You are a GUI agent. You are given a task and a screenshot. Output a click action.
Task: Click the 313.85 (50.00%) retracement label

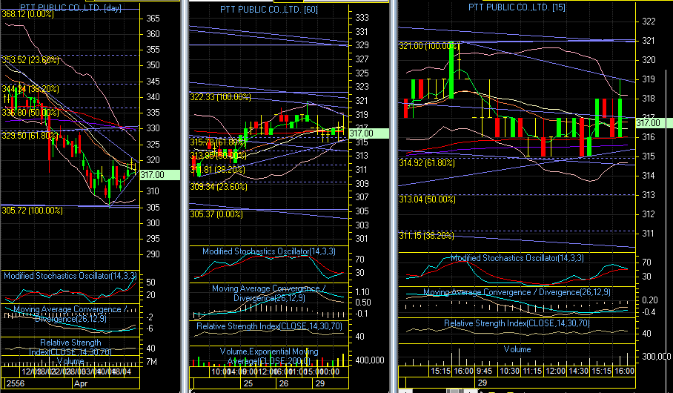(x=218, y=156)
